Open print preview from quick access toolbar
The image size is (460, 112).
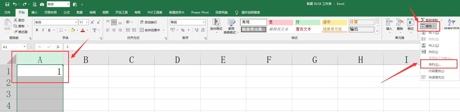[x=35, y=4]
